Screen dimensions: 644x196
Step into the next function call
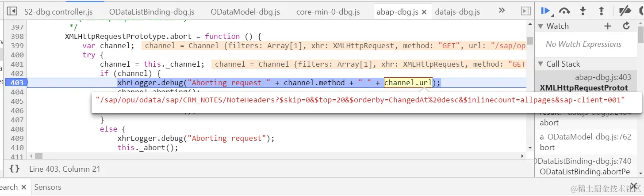point(583,11)
